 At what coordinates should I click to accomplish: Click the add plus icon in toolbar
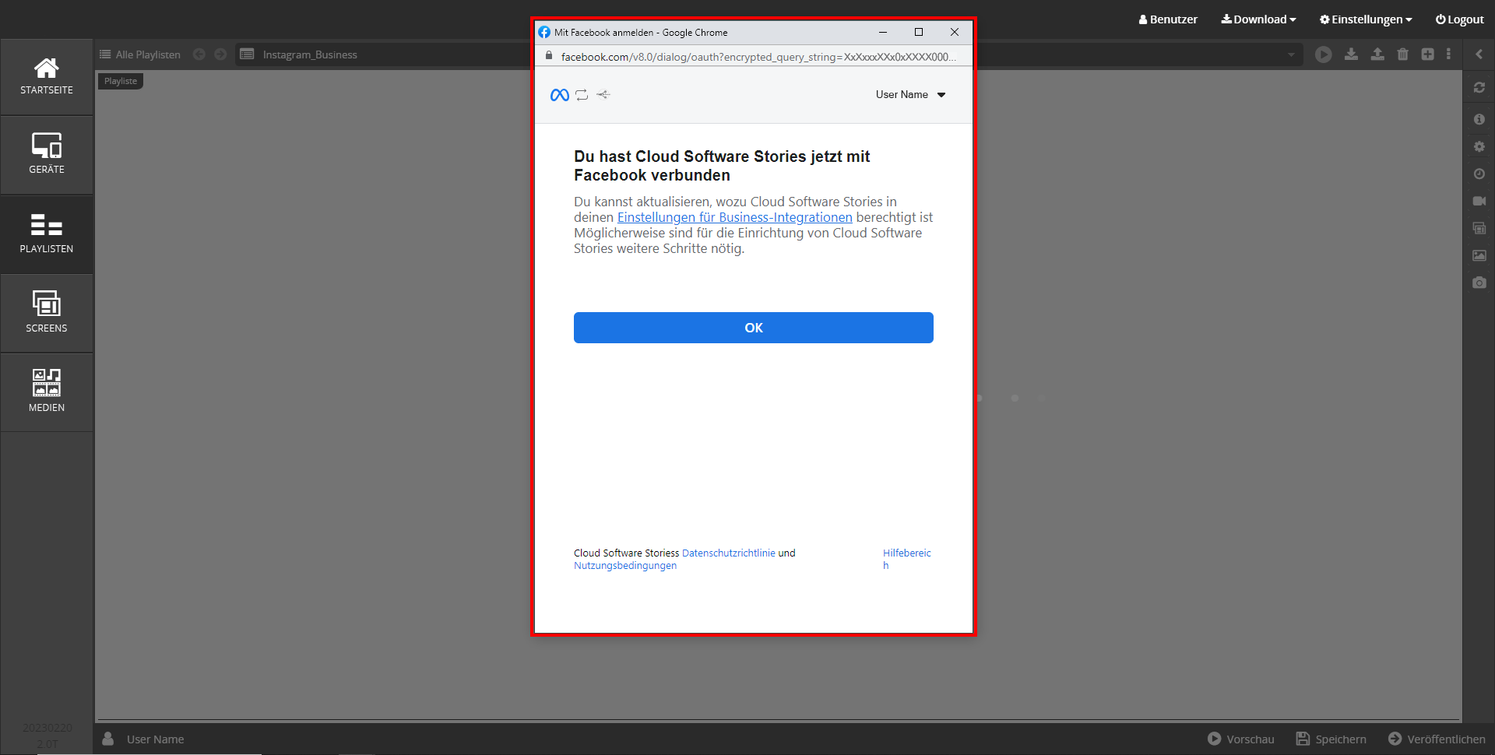(1427, 54)
